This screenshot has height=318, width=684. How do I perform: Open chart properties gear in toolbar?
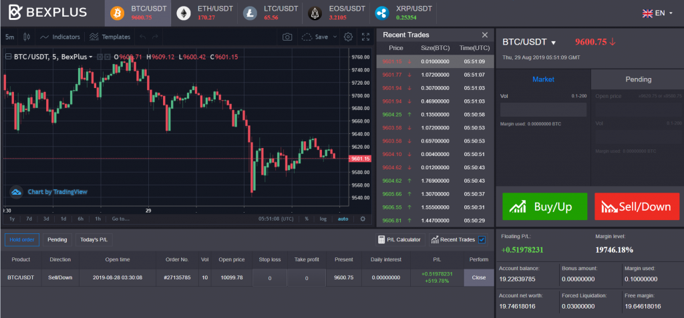(x=348, y=37)
